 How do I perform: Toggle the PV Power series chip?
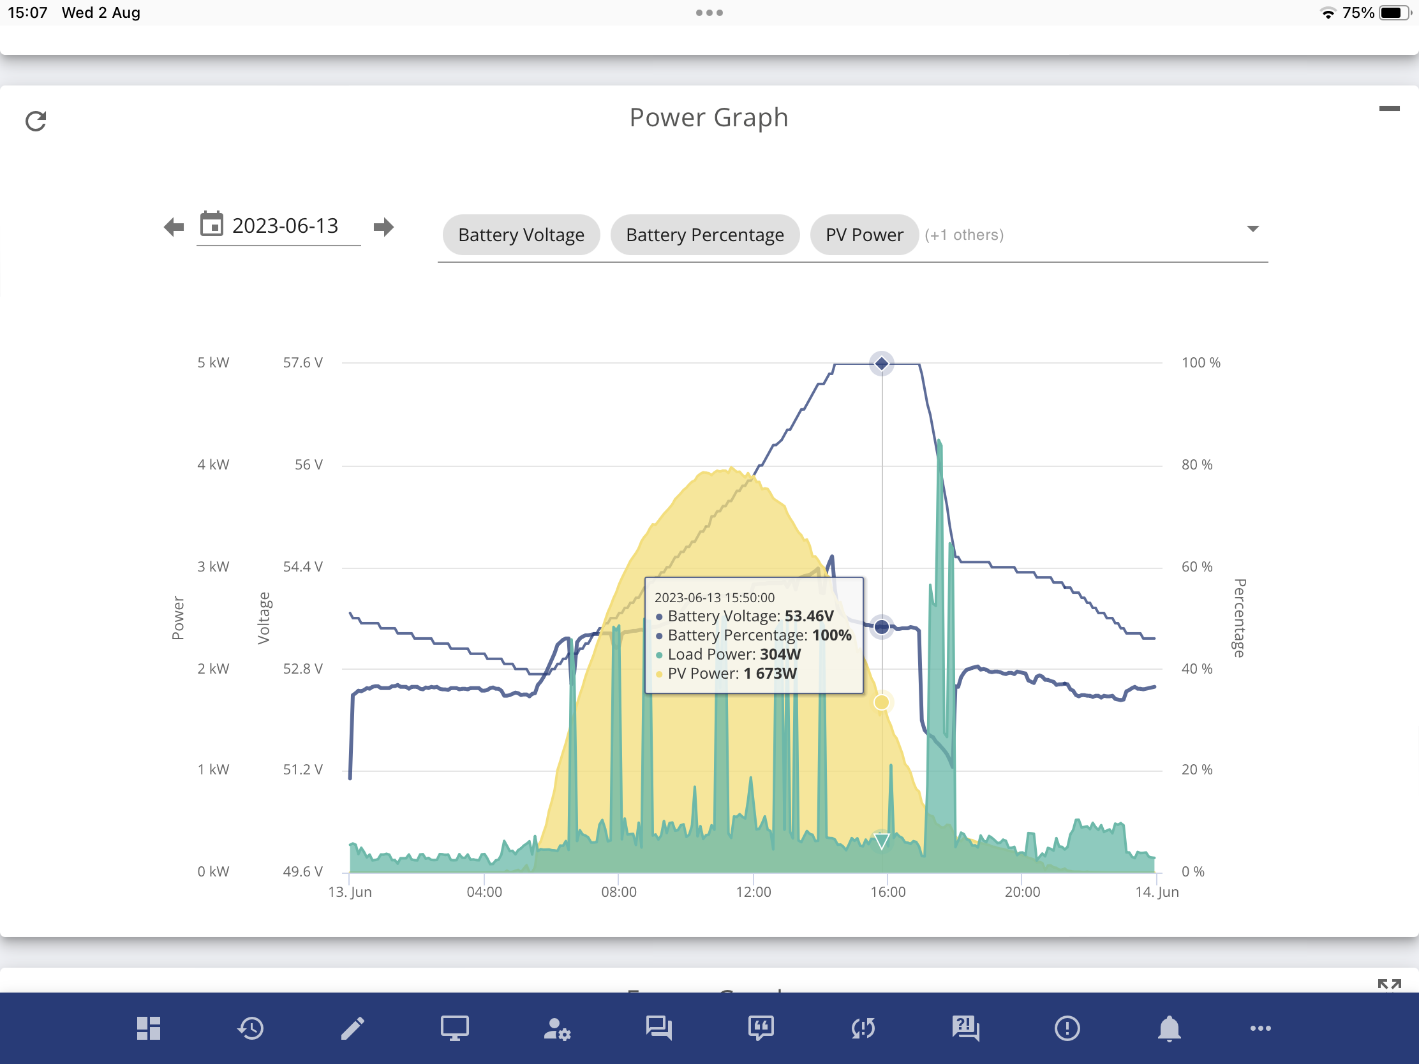[x=864, y=235]
